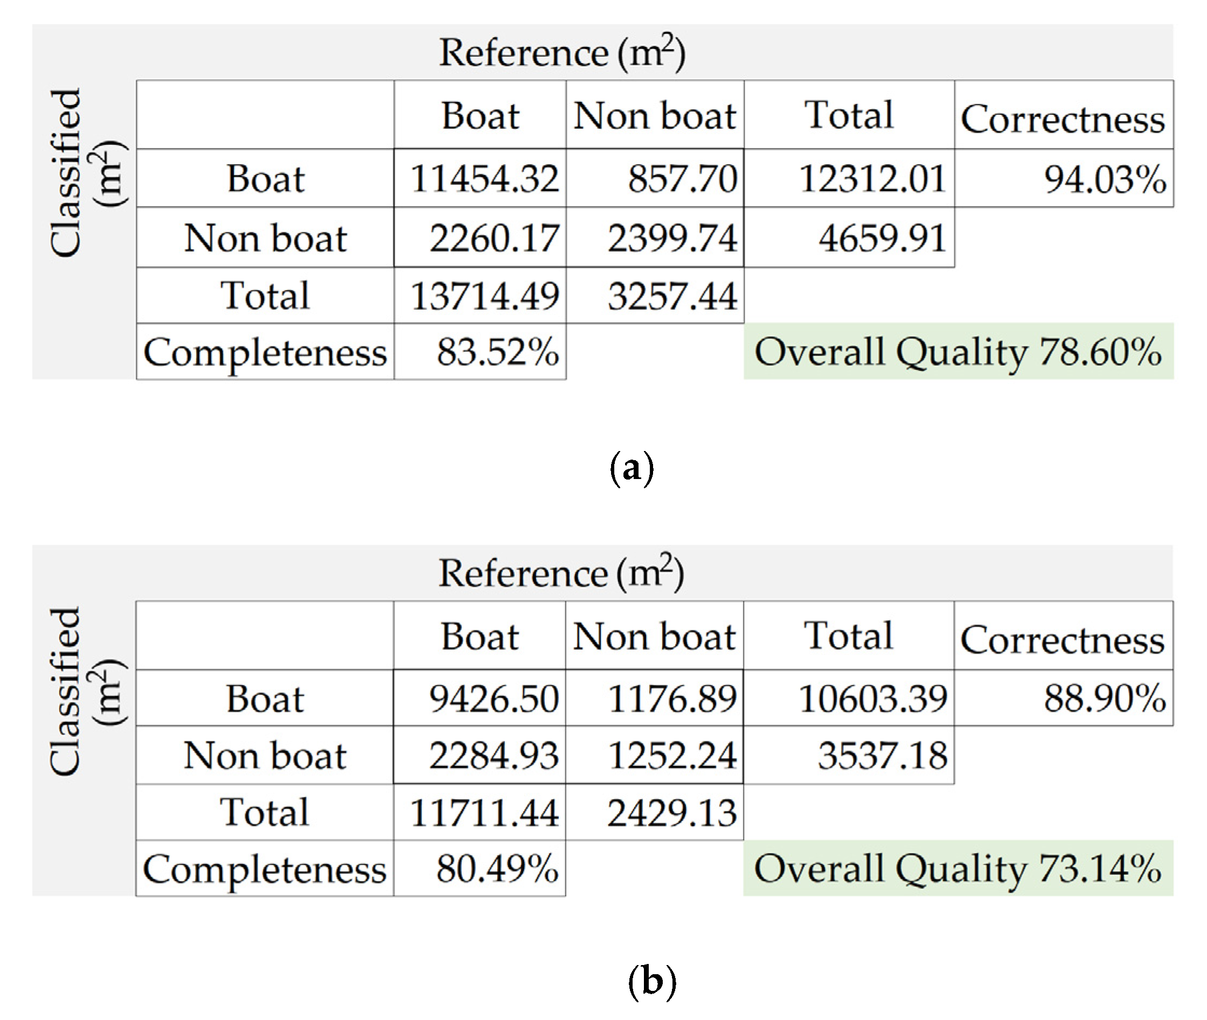
Task: Click the Overall Quality 78.60% box
Action: point(958,351)
